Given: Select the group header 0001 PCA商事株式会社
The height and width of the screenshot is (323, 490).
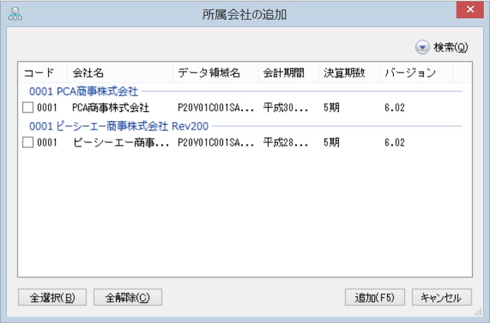Looking at the screenshot, I should [84, 91].
